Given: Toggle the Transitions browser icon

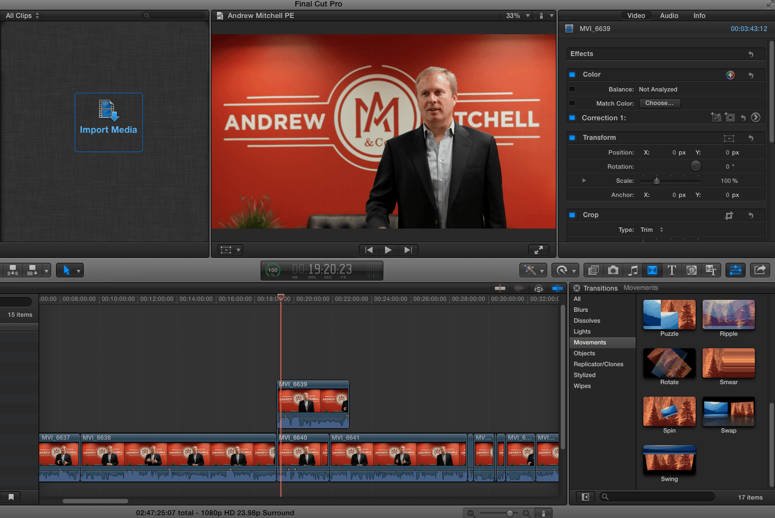Looking at the screenshot, I should click(652, 270).
